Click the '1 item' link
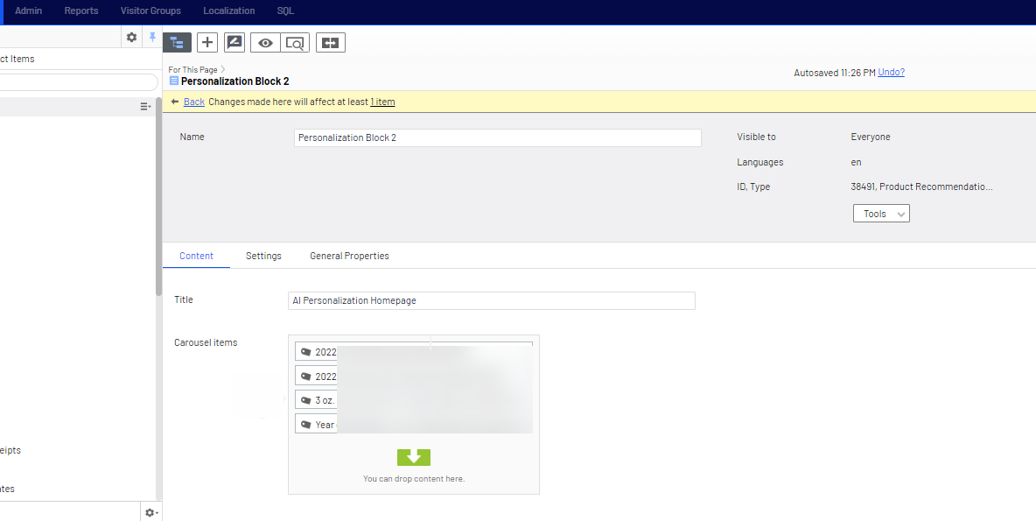 pos(382,102)
